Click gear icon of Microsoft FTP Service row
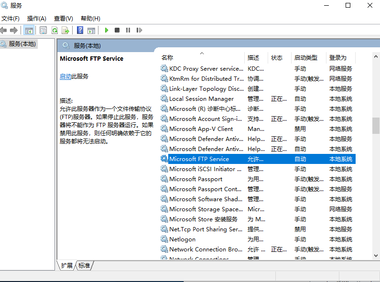The image size is (380, 282). click(164, 159)
